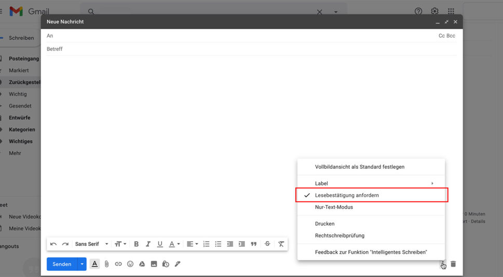Screen dimensions: 503x277
Task: Close the Neue Nachricht window
Action: tap(456, 22)
